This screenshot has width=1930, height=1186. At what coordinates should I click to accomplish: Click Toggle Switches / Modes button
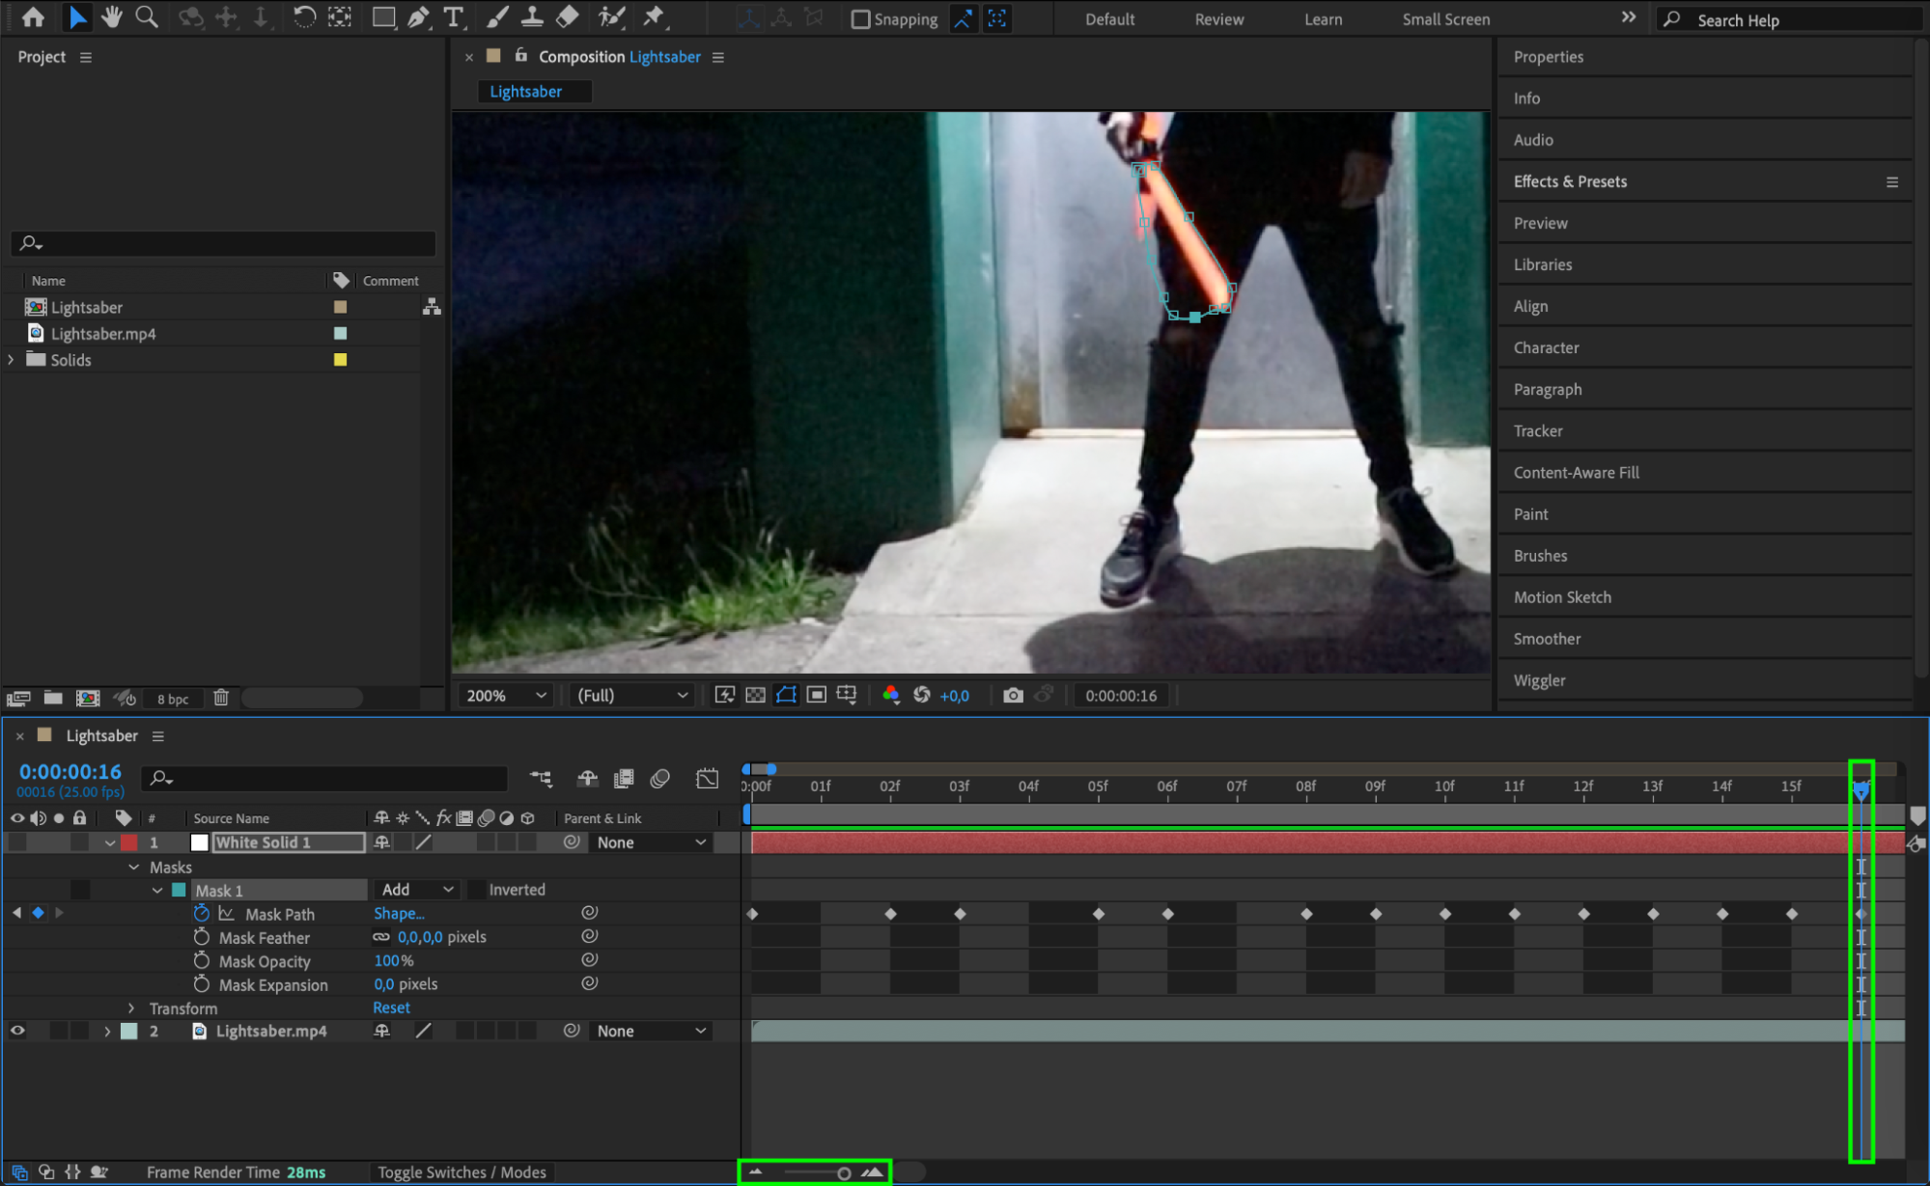(462, 1172)
